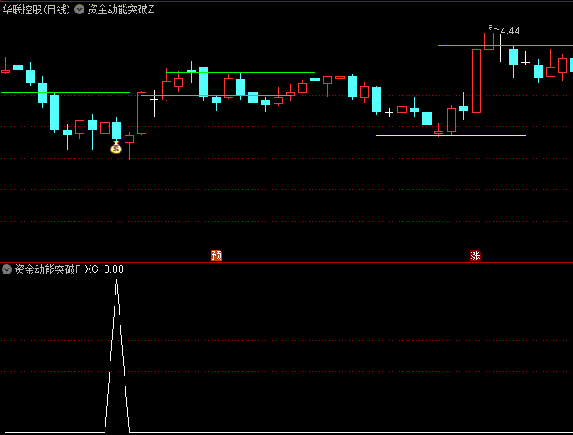This screenshot has height=435, width=573.
Task: Click the red 涨 marker icon
Action: (475, 255)
